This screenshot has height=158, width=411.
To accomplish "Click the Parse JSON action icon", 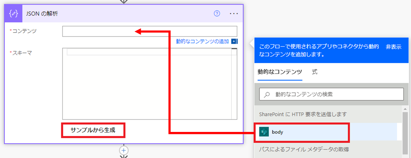I will tap(13, 14).
